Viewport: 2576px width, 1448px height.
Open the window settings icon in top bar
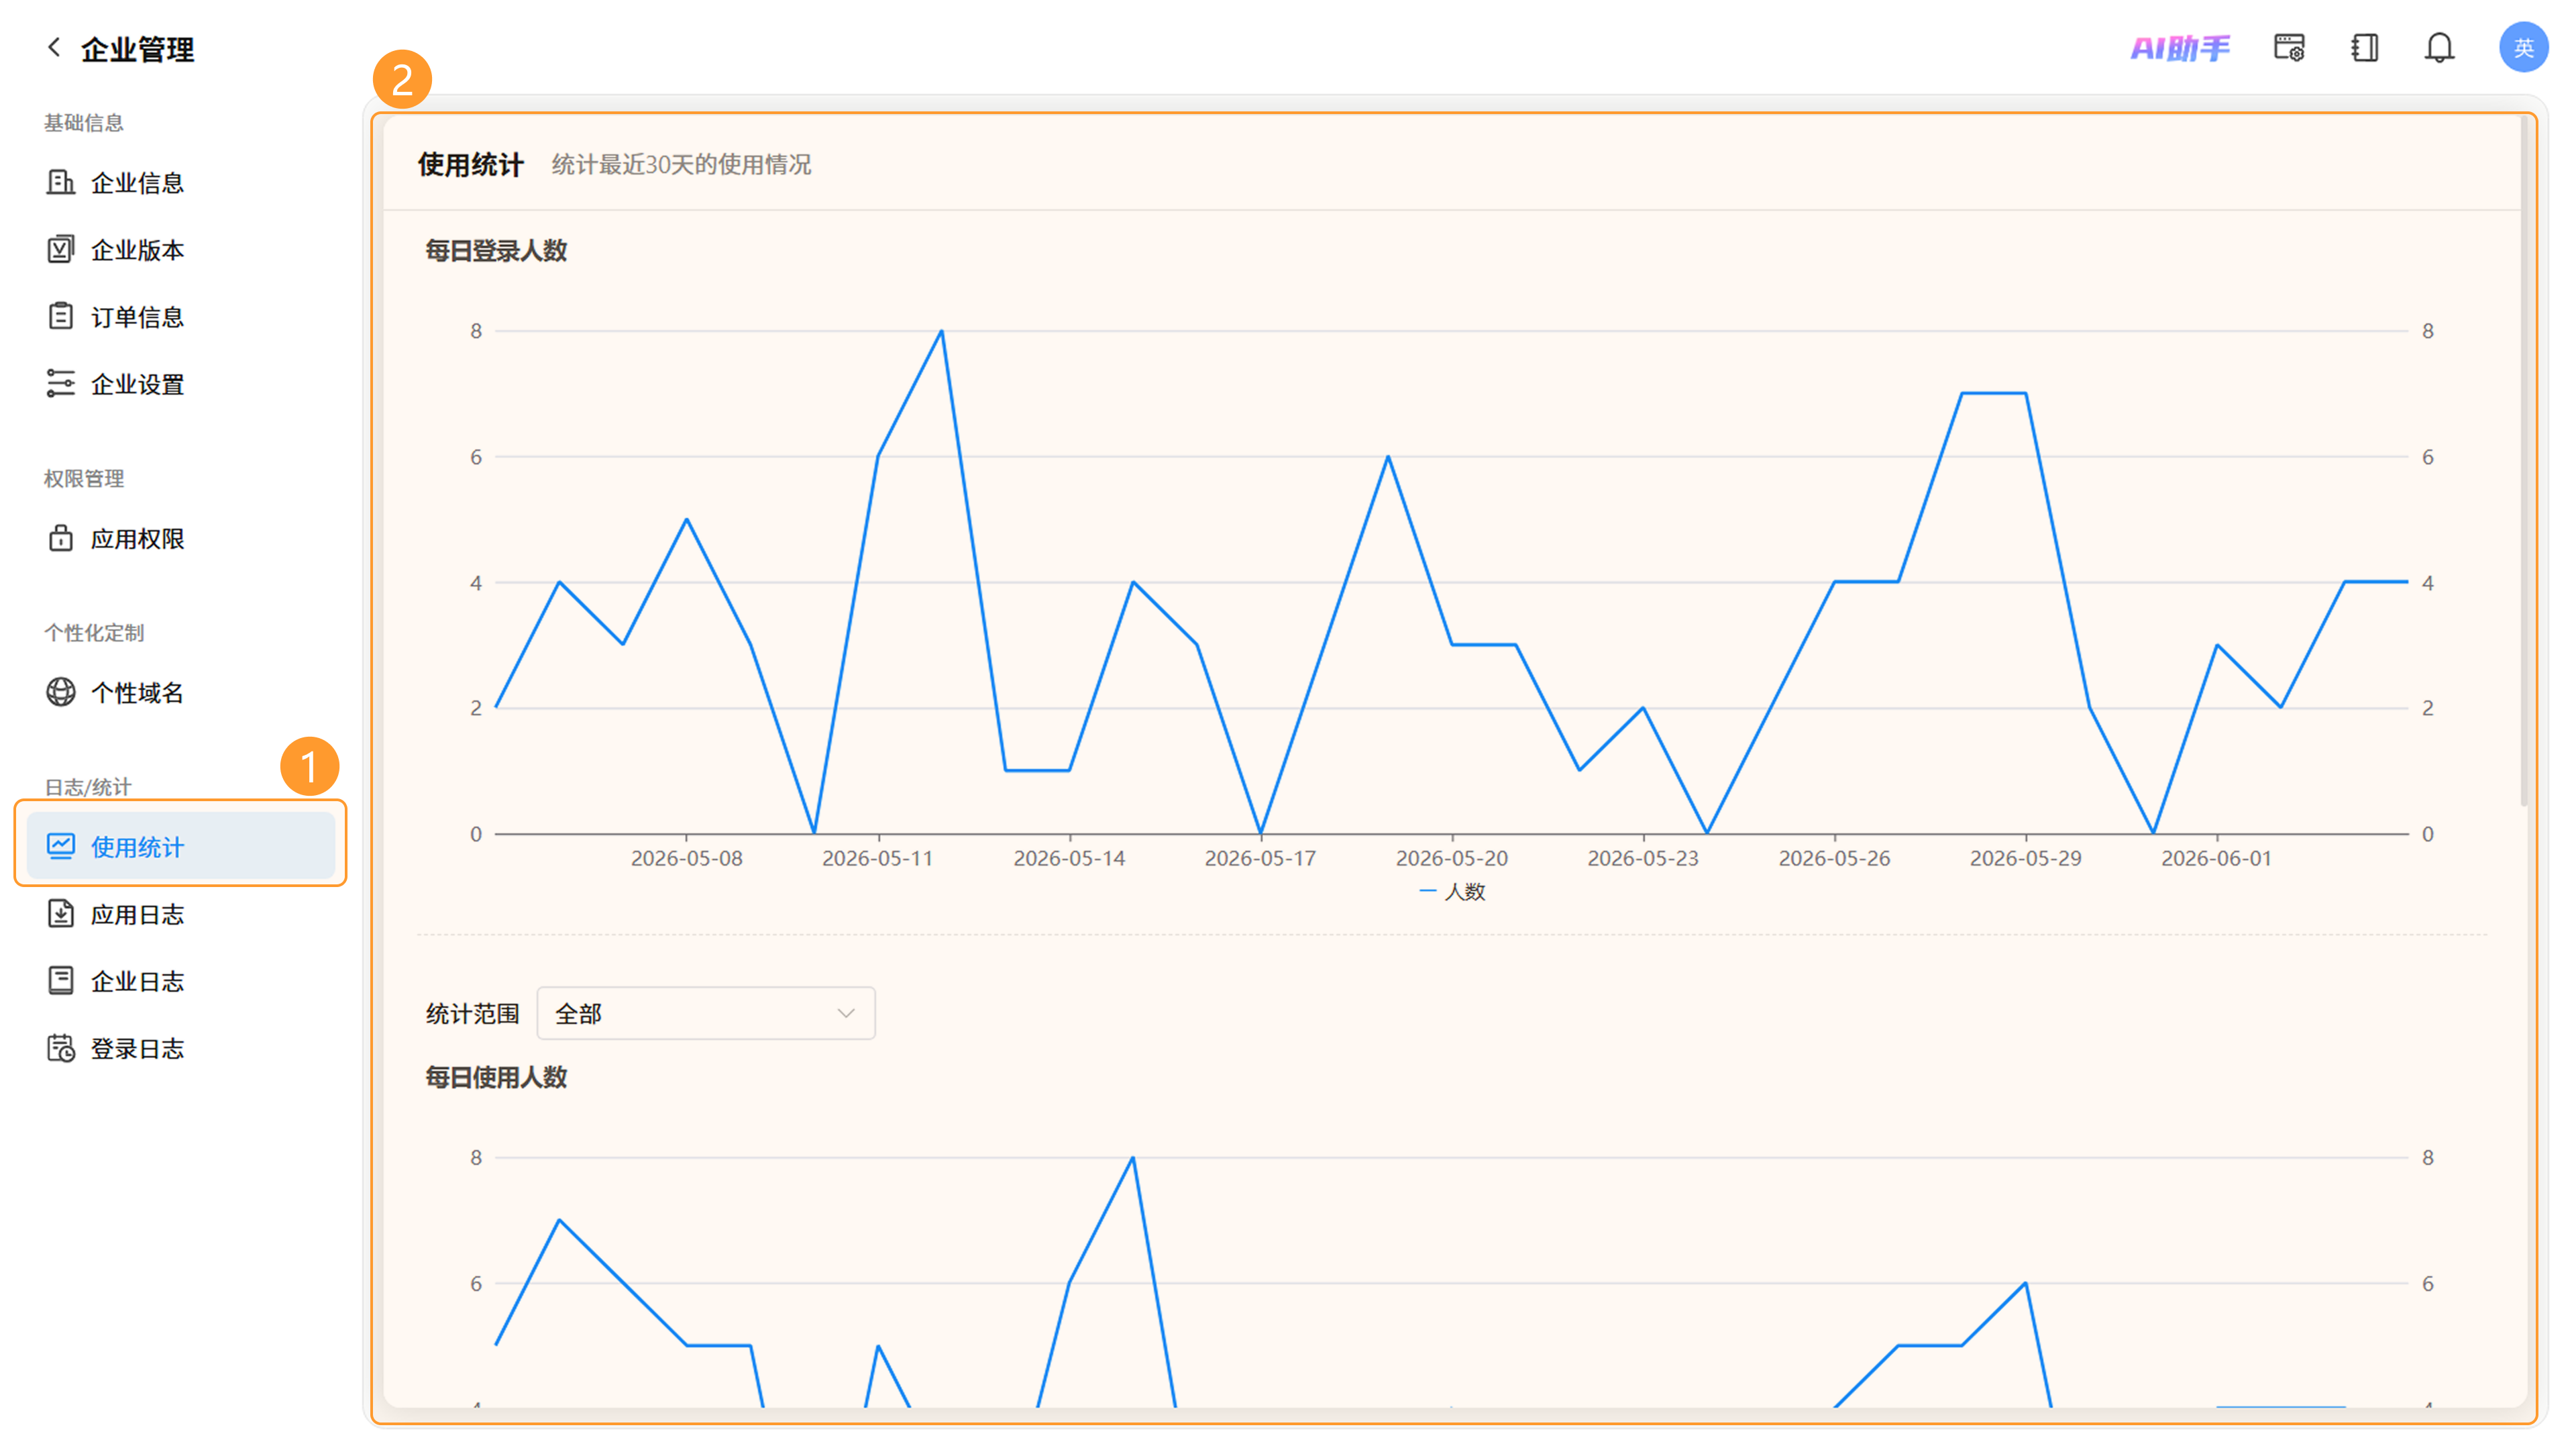(2289, 48)
